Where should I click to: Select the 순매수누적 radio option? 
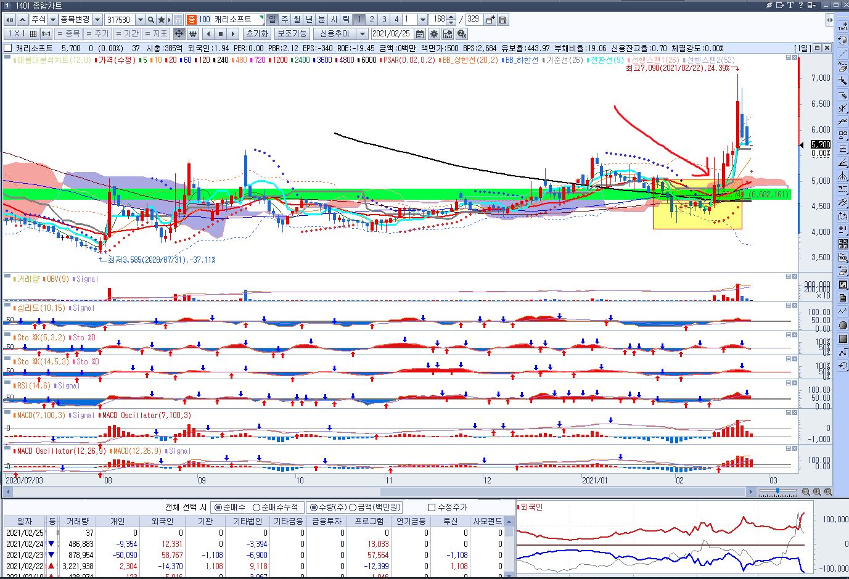point(256,507)
